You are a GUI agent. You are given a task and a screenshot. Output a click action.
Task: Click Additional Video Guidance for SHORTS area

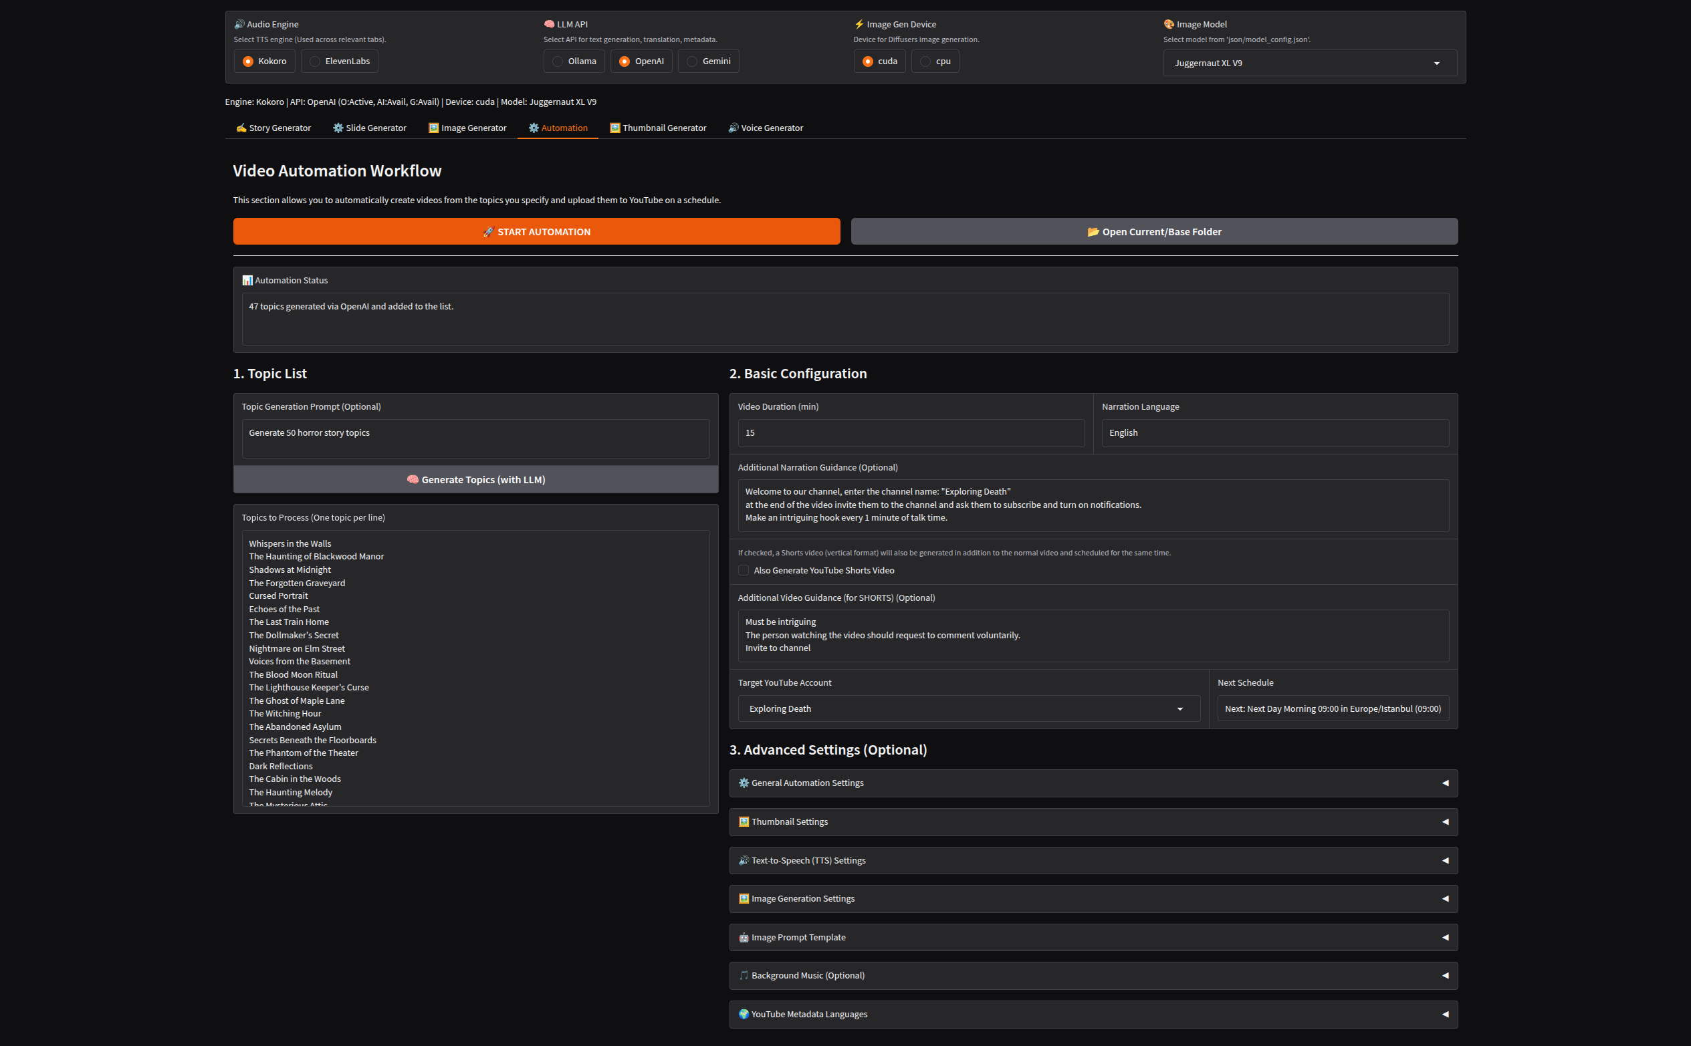pos(1093,635)
